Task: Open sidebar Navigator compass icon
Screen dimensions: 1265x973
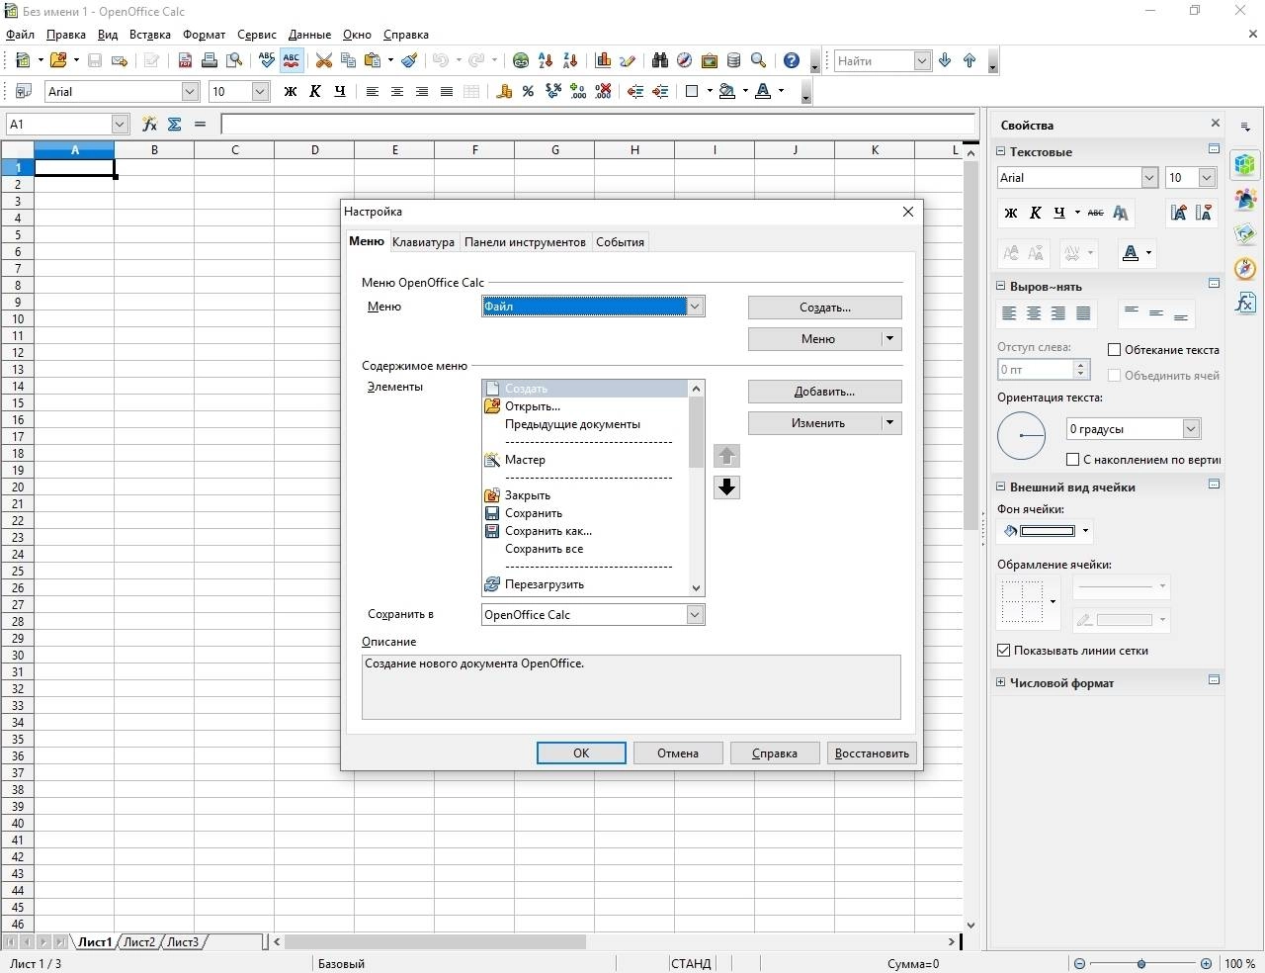Action: (x=1245, y=268)
